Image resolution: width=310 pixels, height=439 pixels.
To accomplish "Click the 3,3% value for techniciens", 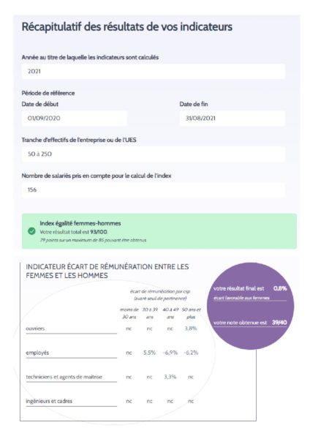I will coord(170,377).
